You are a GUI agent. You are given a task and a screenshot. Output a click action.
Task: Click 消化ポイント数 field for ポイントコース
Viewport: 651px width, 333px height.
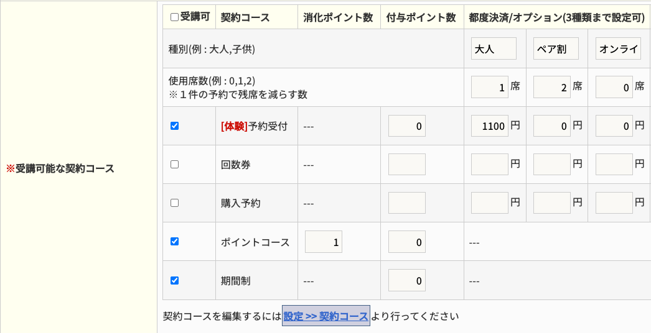tap(324, 242)
